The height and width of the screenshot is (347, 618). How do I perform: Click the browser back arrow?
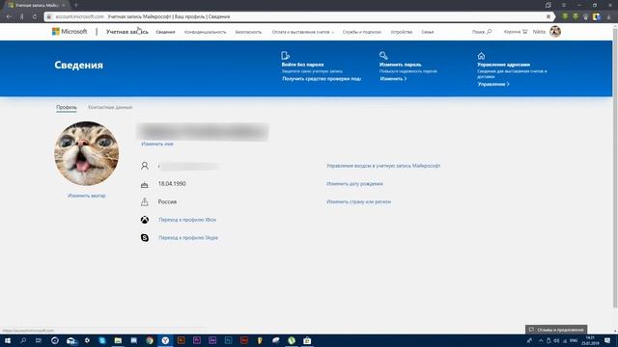[9, 17]
